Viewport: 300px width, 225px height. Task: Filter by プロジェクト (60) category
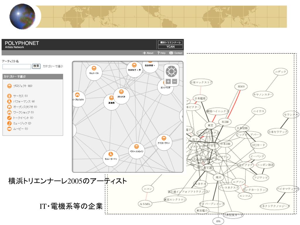tap(23, 86)
